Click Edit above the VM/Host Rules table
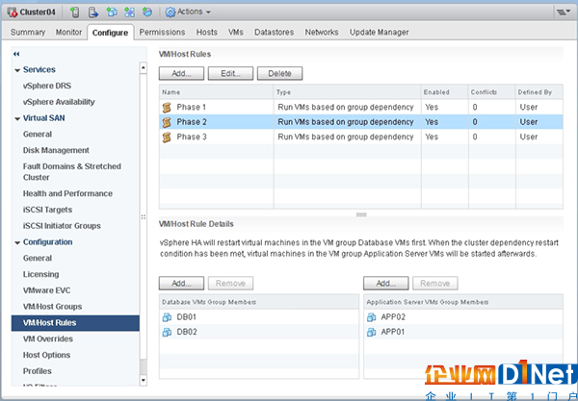578x401 pixels. [x=230, y=74]
